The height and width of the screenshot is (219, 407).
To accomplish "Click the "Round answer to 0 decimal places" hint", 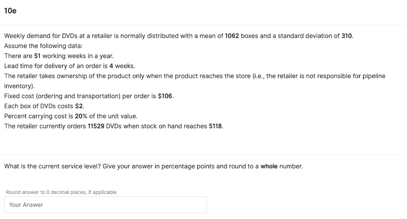I will click(61, 192).
